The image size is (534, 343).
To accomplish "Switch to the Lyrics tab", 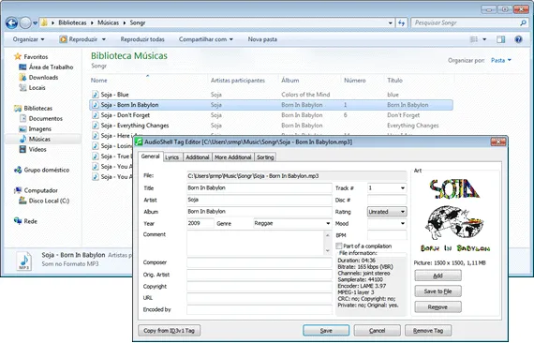I will click(171, 157).
